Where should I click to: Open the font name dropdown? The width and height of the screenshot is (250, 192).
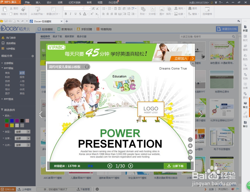pos(83,8)
